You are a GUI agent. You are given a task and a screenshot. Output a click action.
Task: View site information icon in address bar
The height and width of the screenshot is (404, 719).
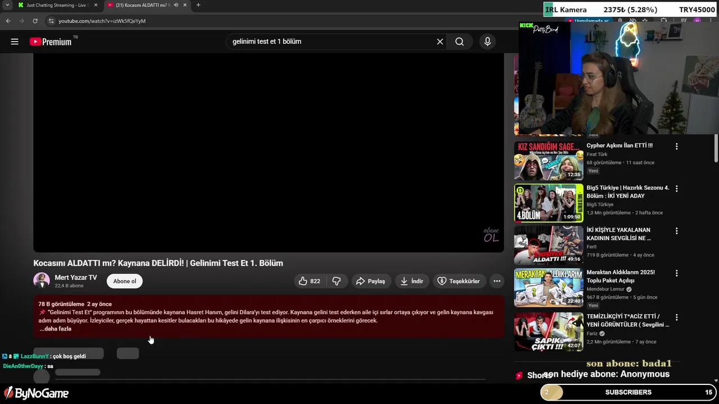(51, 21)
